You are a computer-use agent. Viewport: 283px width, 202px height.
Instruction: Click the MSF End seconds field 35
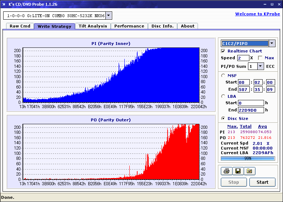[258, 89]
